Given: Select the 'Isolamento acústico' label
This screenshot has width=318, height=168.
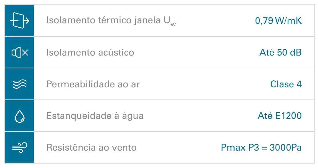Looking at the screenshot, I should pyautogui.click(x=90, y=52).
